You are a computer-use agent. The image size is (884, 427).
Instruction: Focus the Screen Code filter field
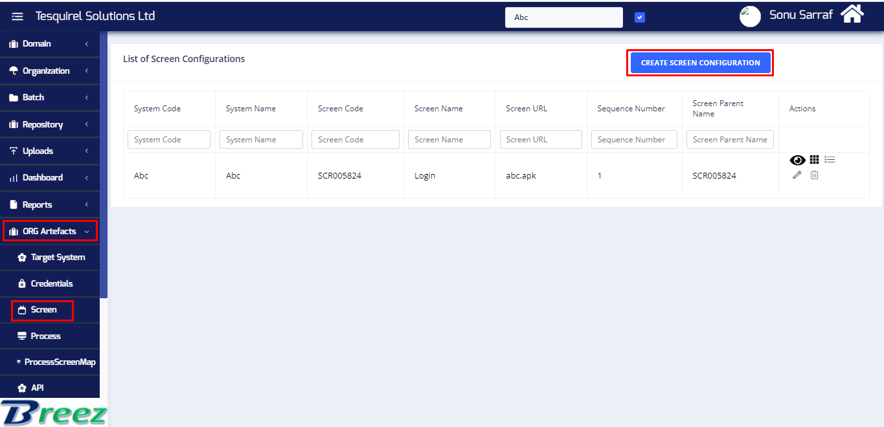coord(355,140)
